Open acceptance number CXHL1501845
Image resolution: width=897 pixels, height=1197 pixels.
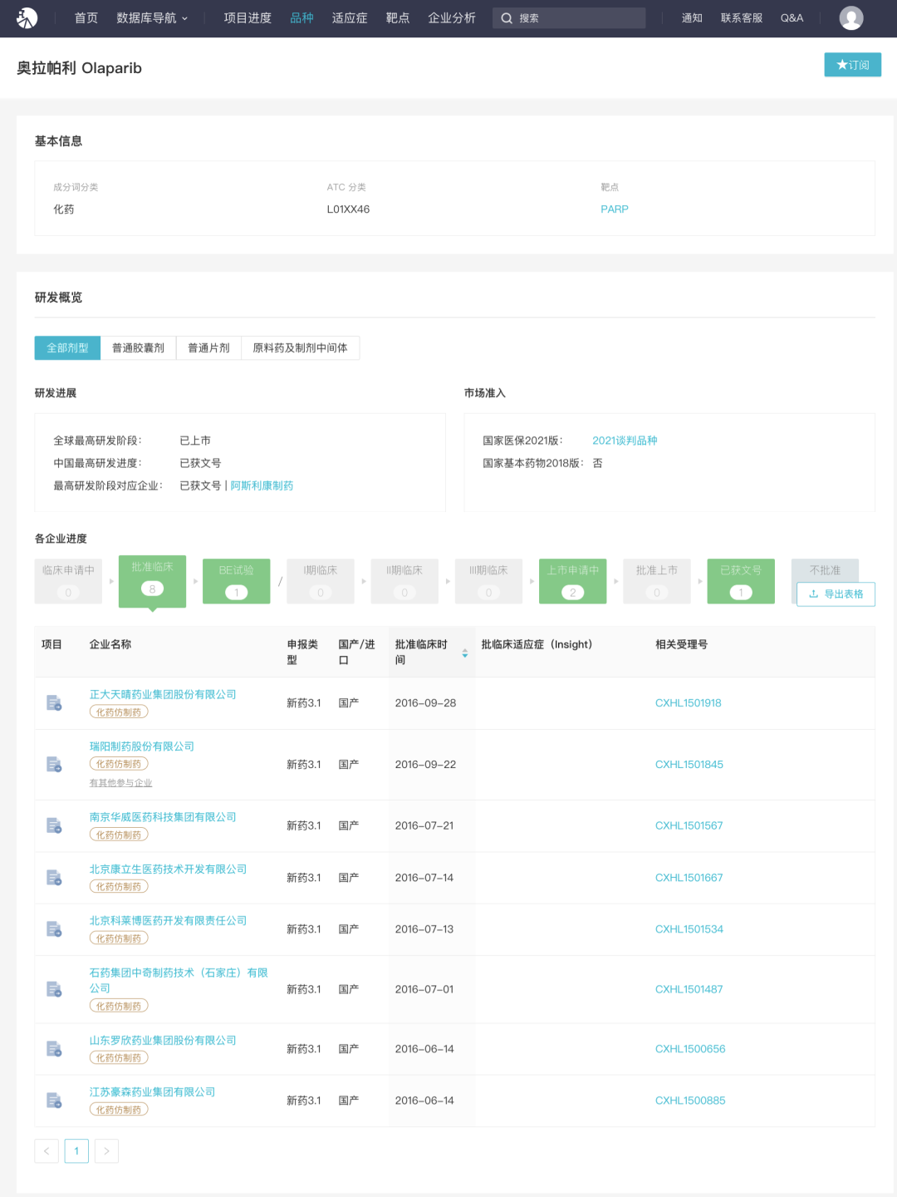tap(689, 765)
